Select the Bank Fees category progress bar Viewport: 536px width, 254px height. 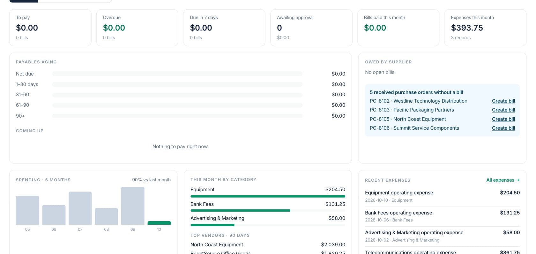[x=268, y=211]
